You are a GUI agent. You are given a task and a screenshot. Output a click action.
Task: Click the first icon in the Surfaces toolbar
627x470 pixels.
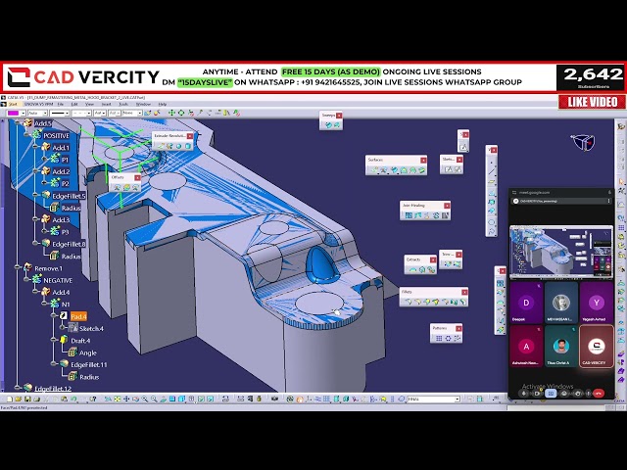[374, 170]
